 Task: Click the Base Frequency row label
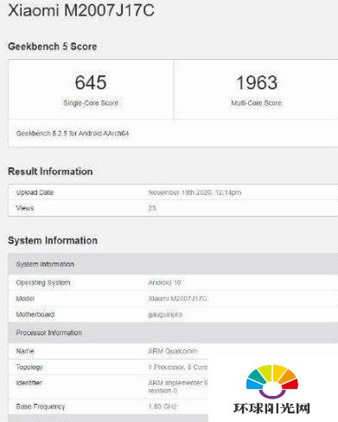pyautogui.click(x=41, y=406)
